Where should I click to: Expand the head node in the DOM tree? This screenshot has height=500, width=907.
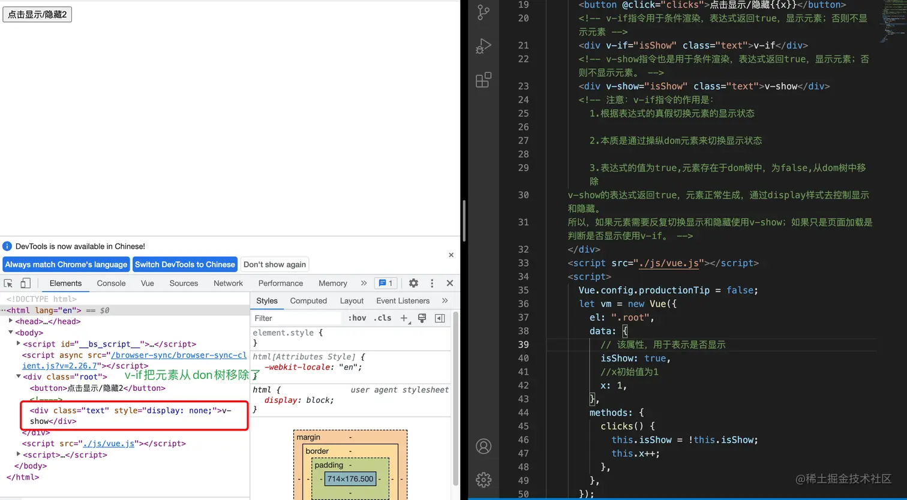pos(11,321)
